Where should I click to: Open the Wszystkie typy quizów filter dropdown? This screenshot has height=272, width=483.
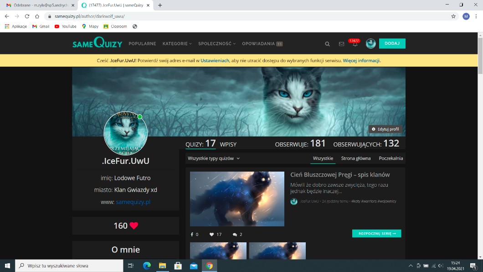tap(213, 158)
